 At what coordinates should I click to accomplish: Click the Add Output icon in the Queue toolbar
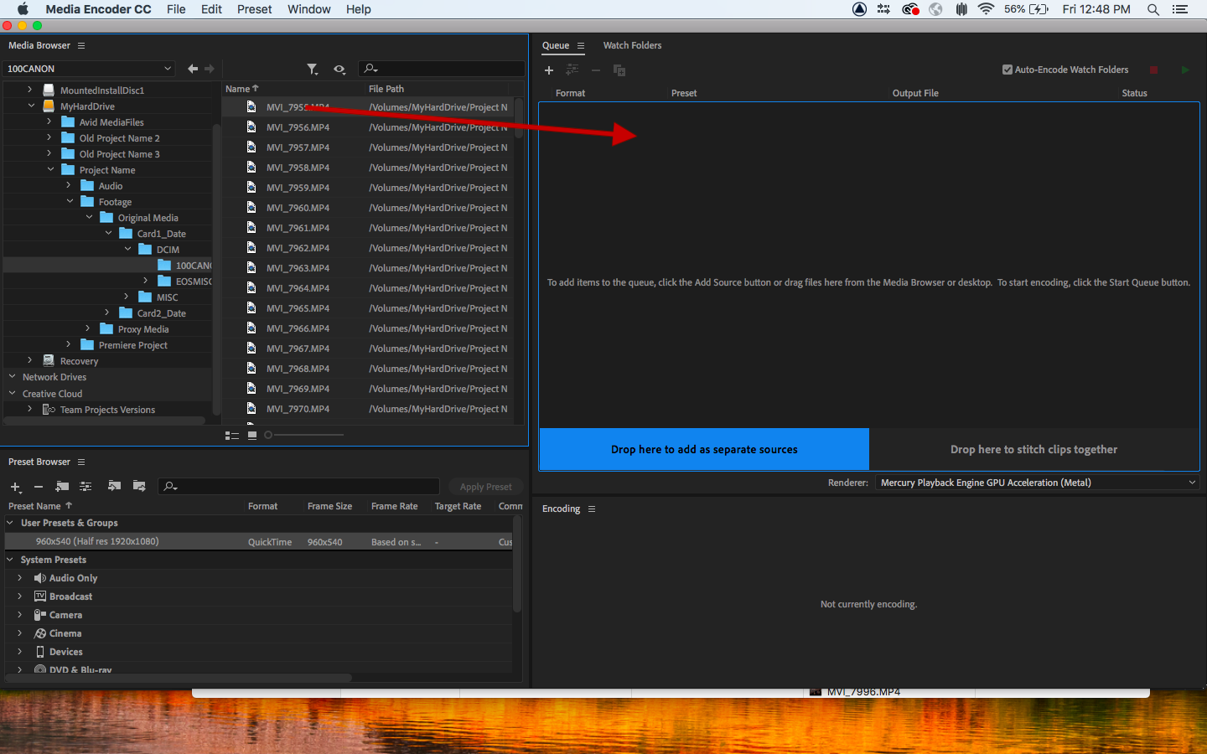[x=619, y=70]
